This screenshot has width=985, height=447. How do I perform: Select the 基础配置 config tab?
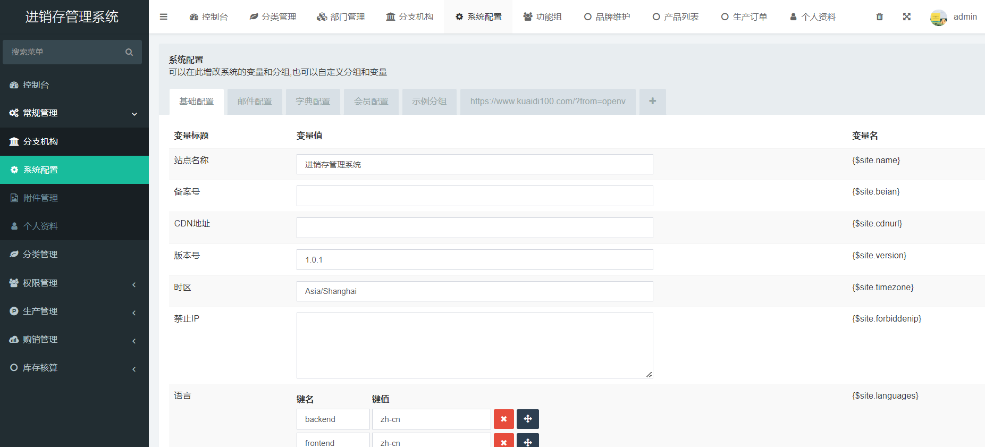point(197,102)
